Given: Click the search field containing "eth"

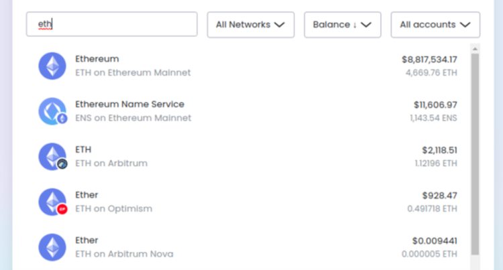Looking at the screenshot, I should 112,24.
